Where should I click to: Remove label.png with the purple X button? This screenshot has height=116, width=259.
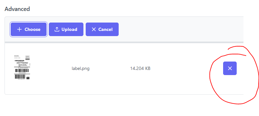point(230,68)
